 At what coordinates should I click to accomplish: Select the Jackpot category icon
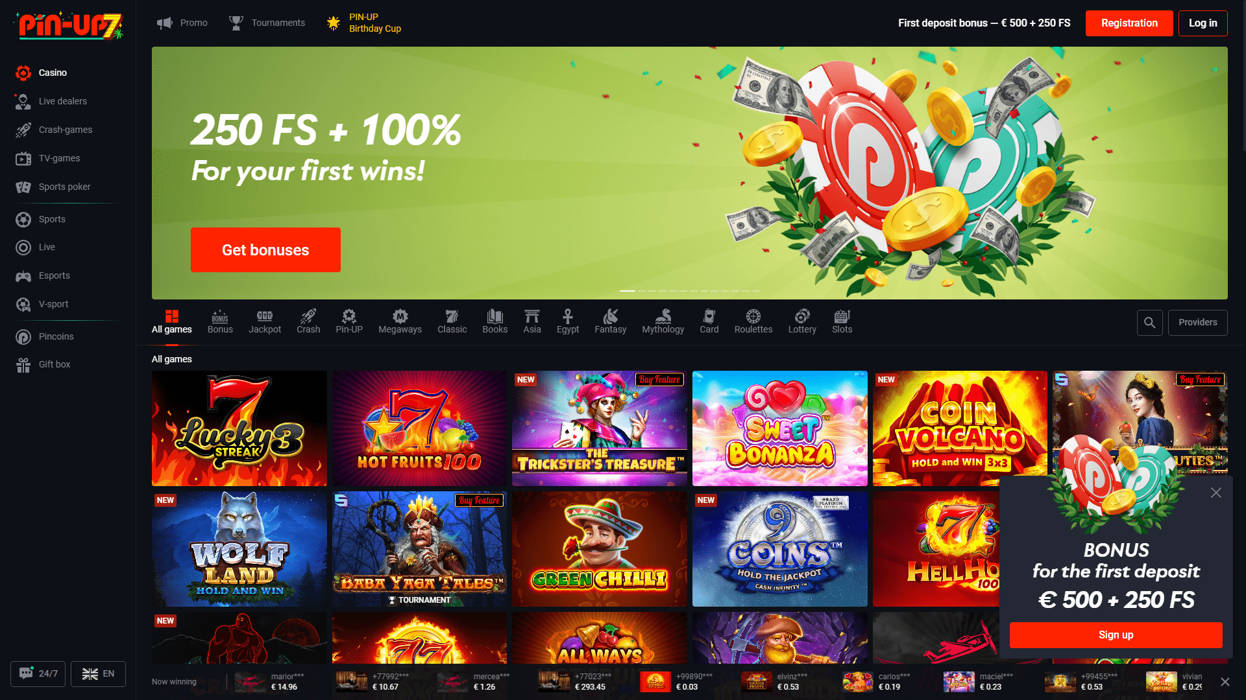click(265, 316)
